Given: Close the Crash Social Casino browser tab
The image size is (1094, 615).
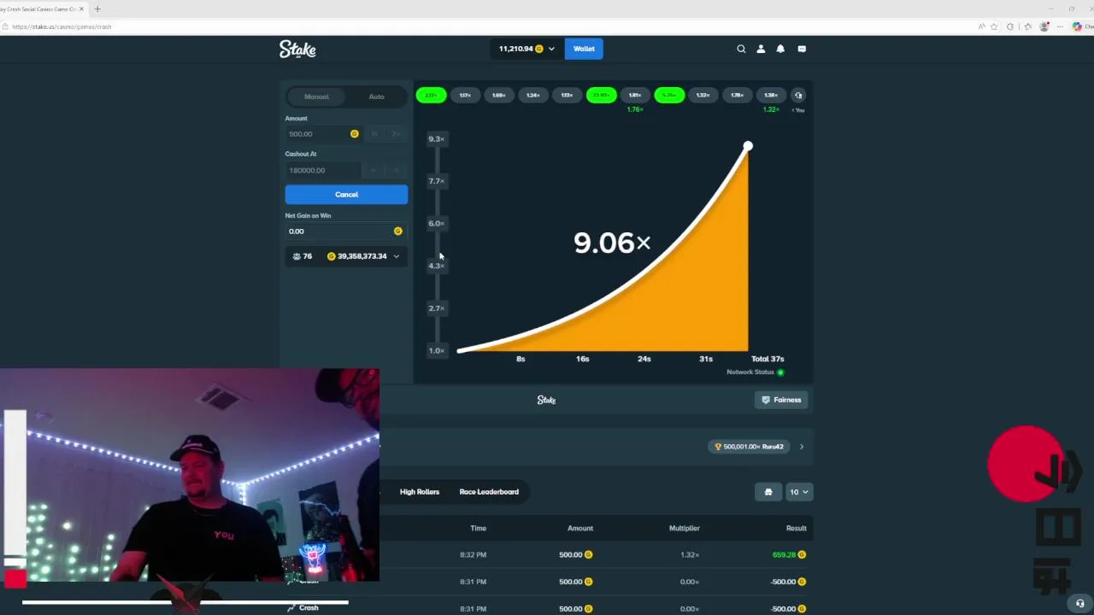Looking at the screenshot, I should [81, 9].
